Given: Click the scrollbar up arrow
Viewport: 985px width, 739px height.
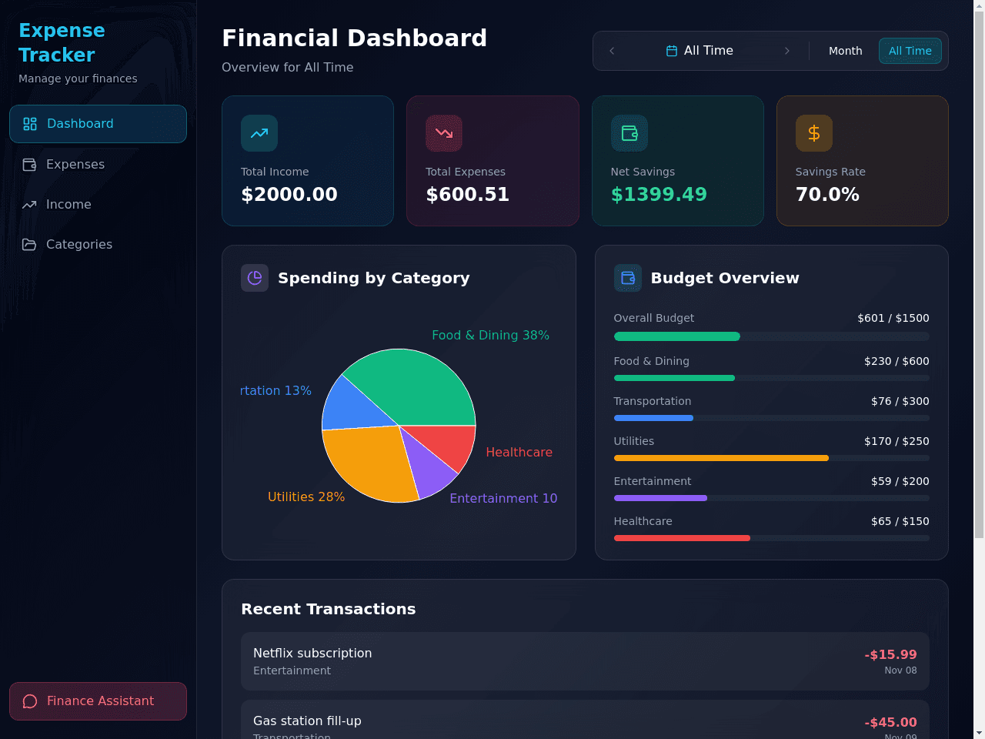Looking at the screenshot, I should 979,5.
